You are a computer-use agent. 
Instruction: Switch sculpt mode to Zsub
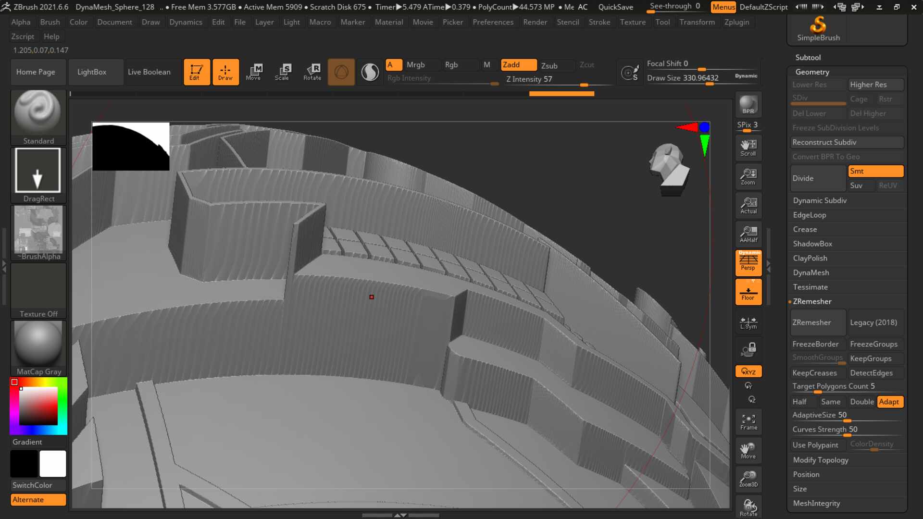click(x=549, y=65)
